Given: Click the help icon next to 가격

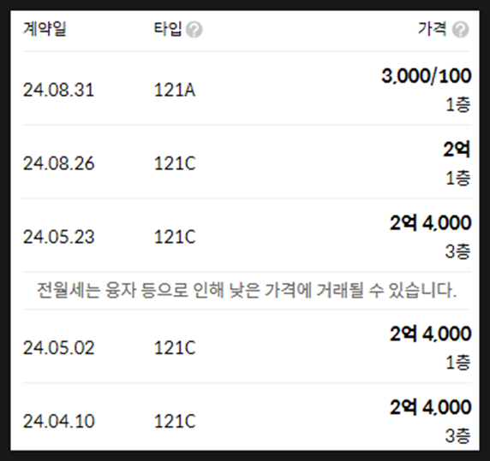Looking at the screenshot, I should tap(461, 30).
